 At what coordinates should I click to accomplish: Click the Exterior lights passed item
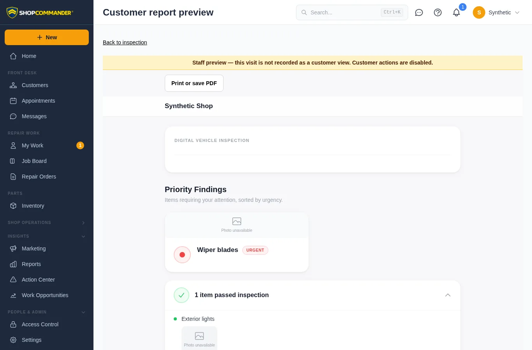198,319
